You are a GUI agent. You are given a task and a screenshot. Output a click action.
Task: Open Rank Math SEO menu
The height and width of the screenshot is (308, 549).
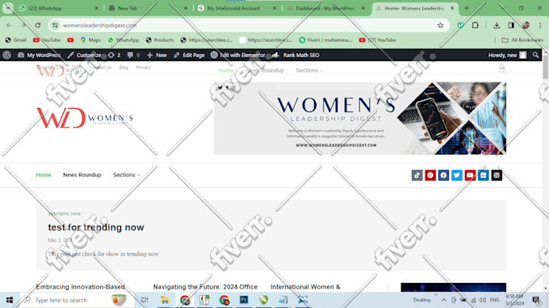pos(295,55)
